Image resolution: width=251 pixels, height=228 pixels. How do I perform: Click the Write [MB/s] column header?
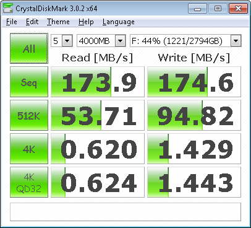pos(194,58)
